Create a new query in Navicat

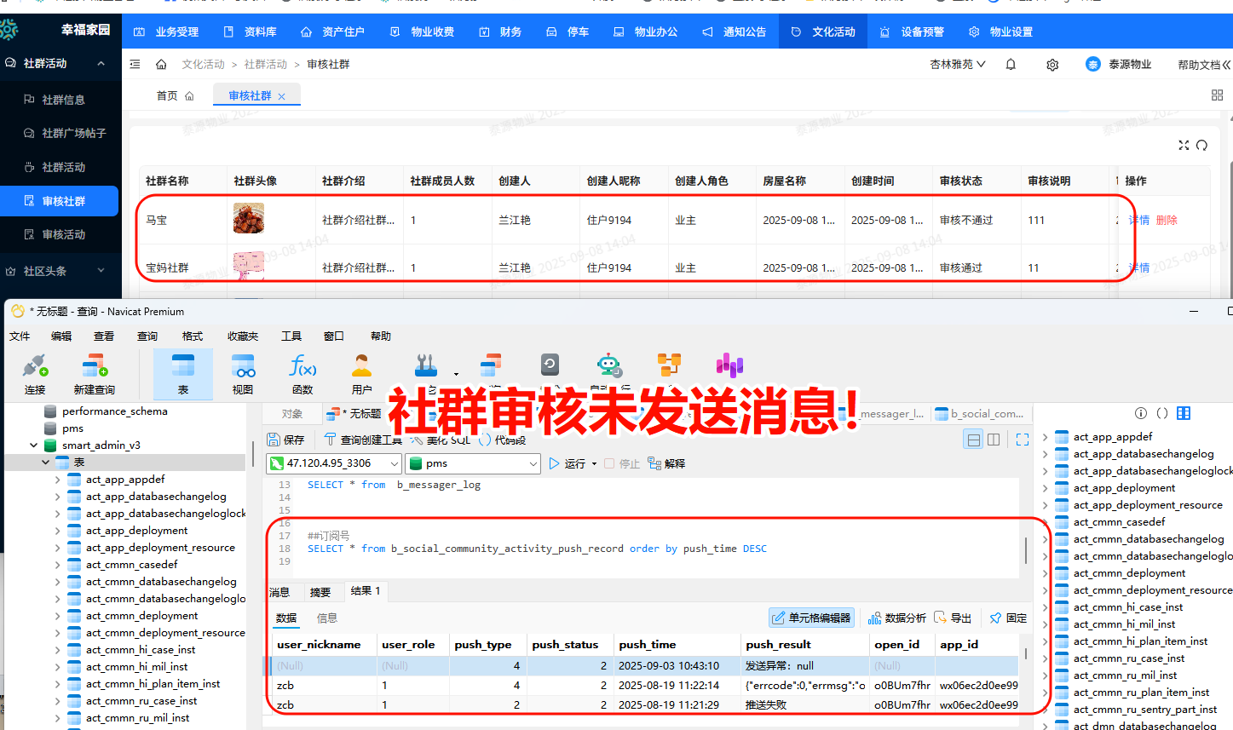click(x=94, y=372)
